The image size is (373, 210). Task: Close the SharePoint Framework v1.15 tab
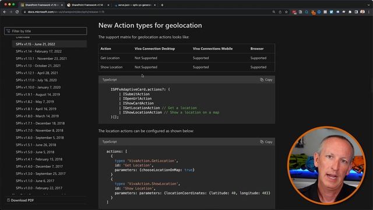pyautogui.click(x=62, y=5)
